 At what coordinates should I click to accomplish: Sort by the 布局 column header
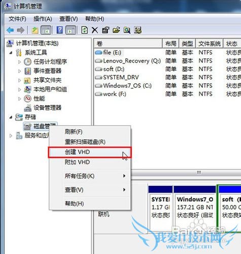click(171, 44)
